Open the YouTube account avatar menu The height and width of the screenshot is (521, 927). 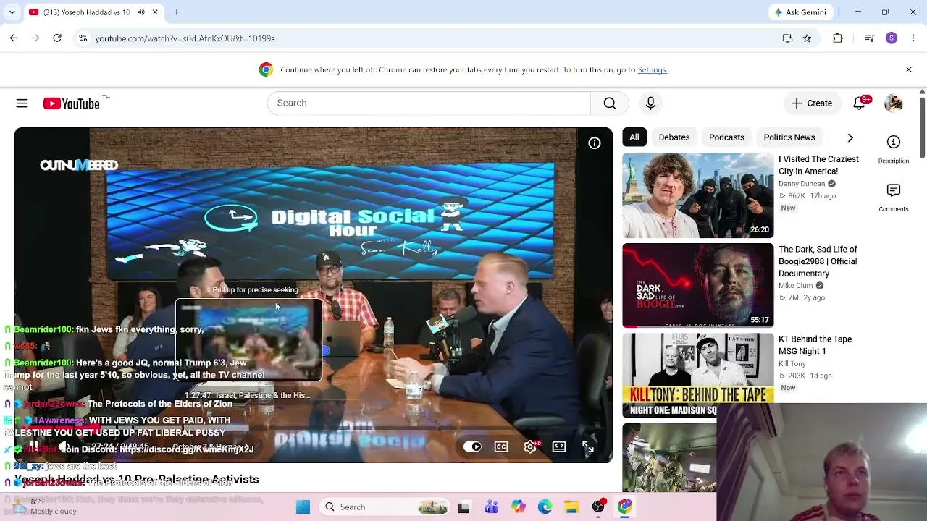coord(894,103)
